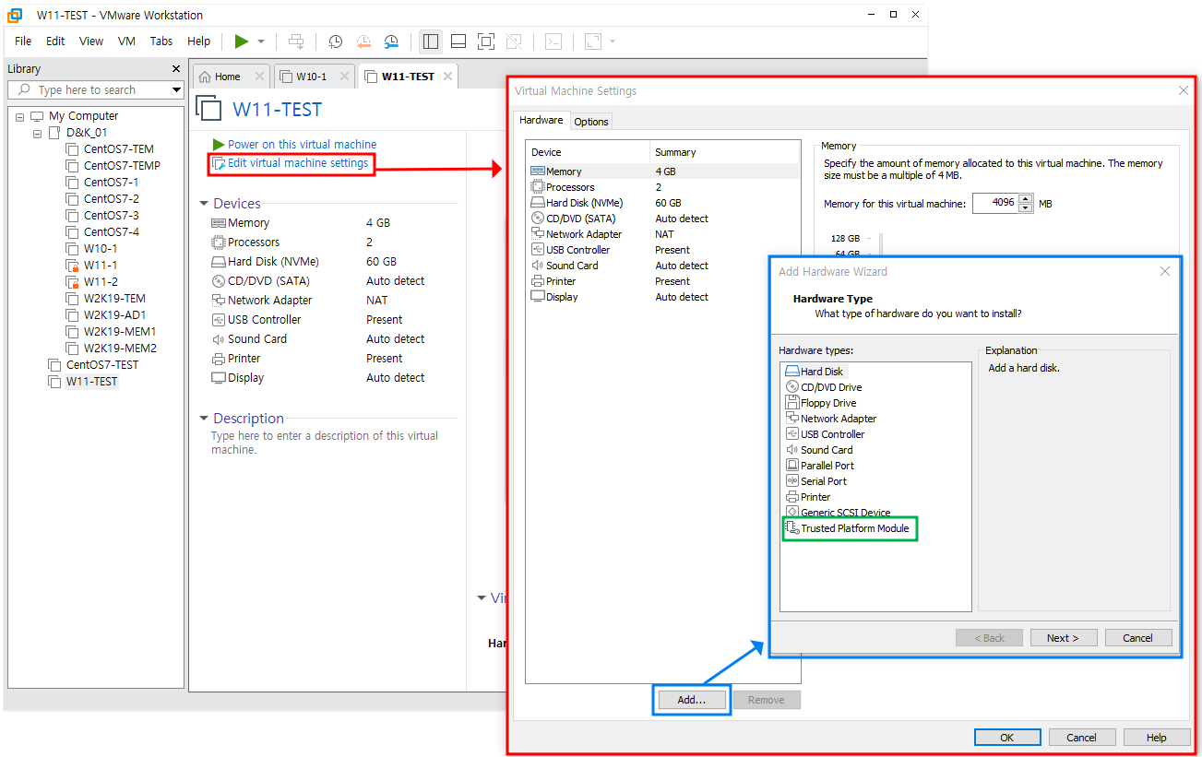Close the Library panel with its X
The image size is (1202, 757).
point(176,68)
